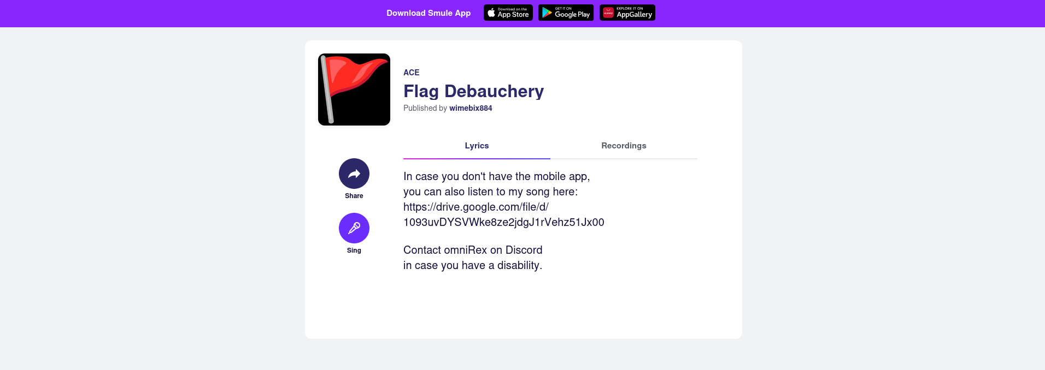Switch to the Recordings tab
The height and width of the screenshot is (370, 1045).
[x=624, y=146]
